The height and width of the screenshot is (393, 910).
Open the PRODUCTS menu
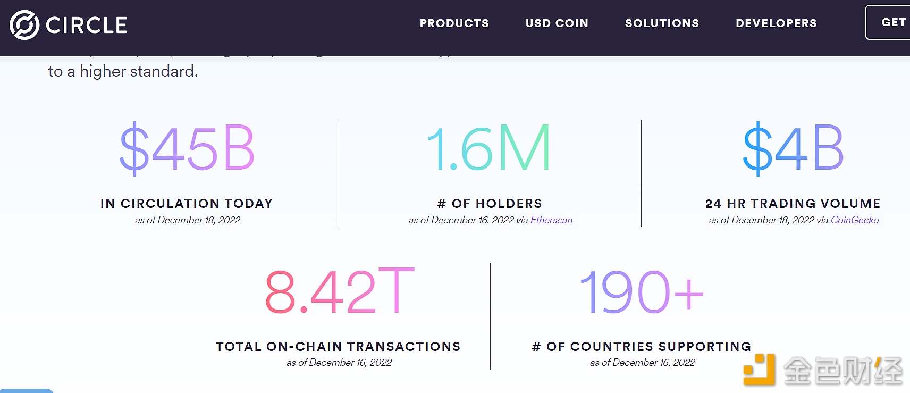tap(454, 23)
